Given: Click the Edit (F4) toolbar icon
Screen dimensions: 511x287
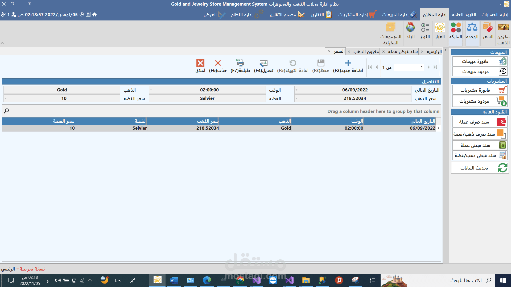Looking at the screenshot, I should [x=263, y=63].
